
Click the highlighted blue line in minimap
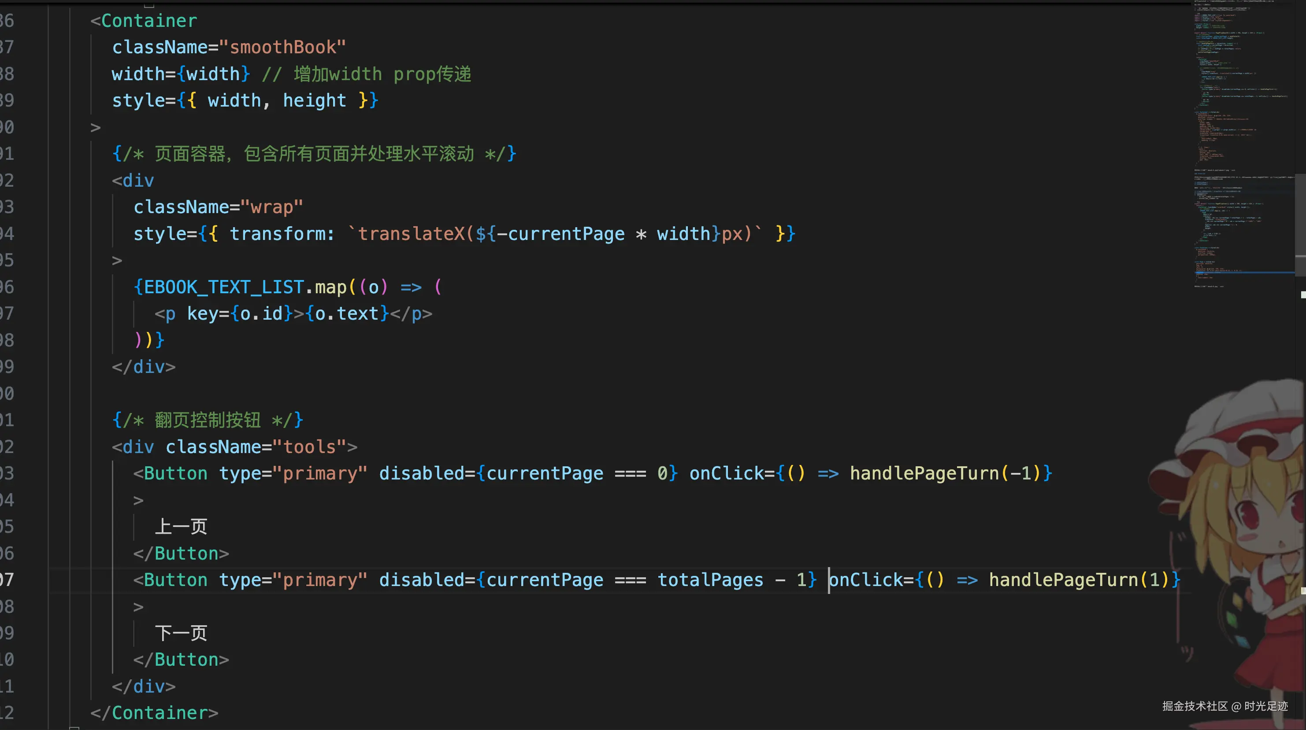[x=1245, y=273]
